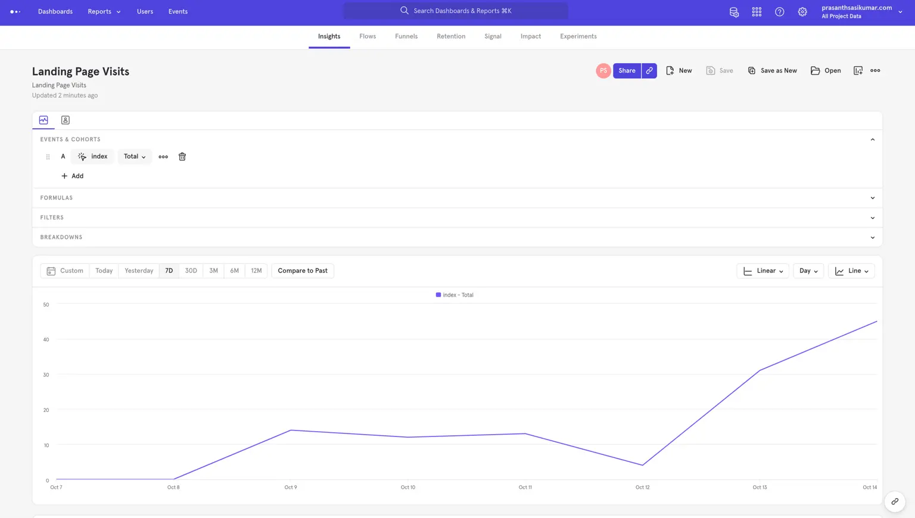Select the 30D date range
This screenshot has width=915, height=518.
pos(191,271)
